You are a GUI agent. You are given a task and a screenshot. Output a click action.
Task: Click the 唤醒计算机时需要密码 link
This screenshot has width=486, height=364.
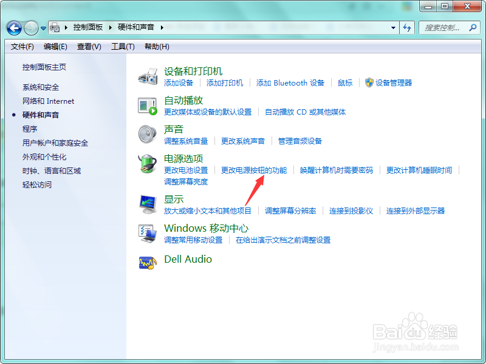point(337,170)
